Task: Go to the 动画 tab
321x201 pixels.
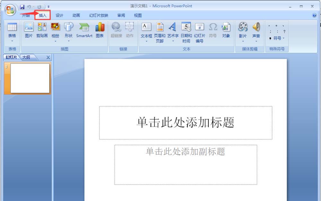Action: point(76,15)
